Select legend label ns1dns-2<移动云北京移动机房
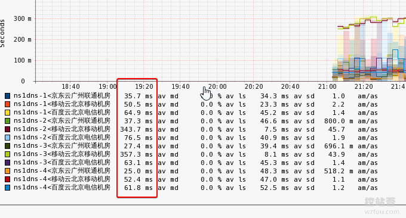 (x=62, y=129)
